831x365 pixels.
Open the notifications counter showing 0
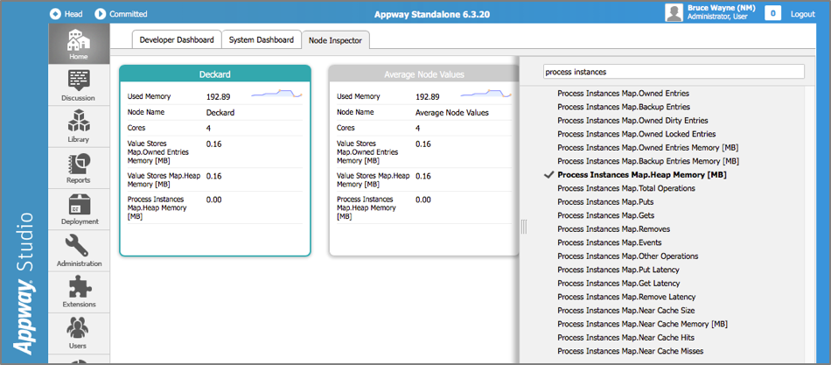pyautogui.click(x=772, y=14)
